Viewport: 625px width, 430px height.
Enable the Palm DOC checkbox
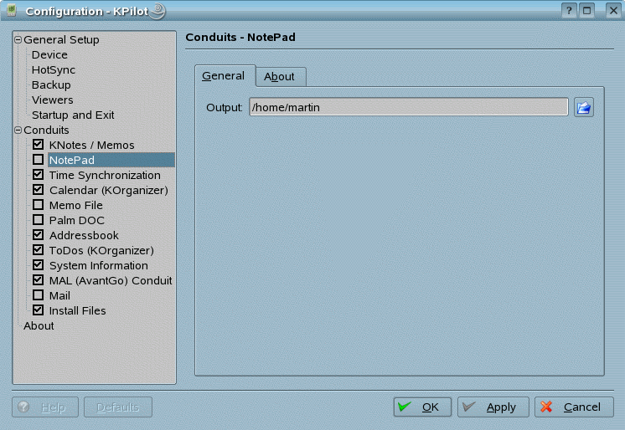(39, 220)
